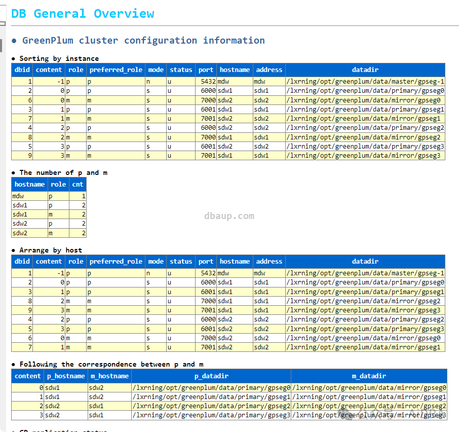Click mirror/gpseg0 in the m_datadir column
This screenshot has height=432, width=459.
369,387
